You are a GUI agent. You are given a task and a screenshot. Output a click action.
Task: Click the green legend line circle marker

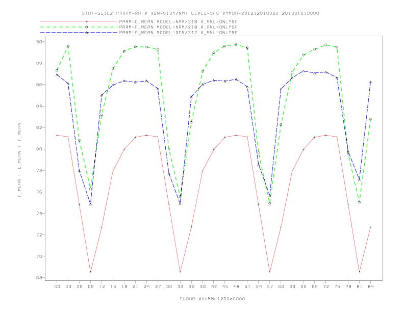coord(87,27)
